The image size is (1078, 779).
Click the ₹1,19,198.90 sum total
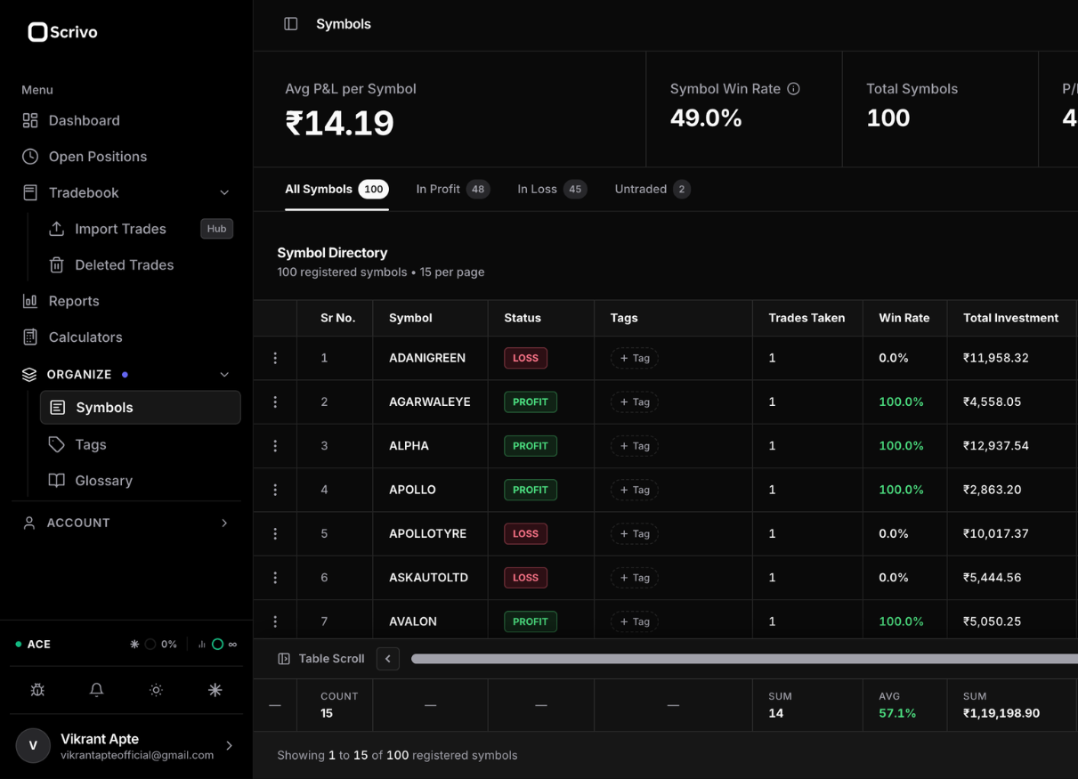1001,713
